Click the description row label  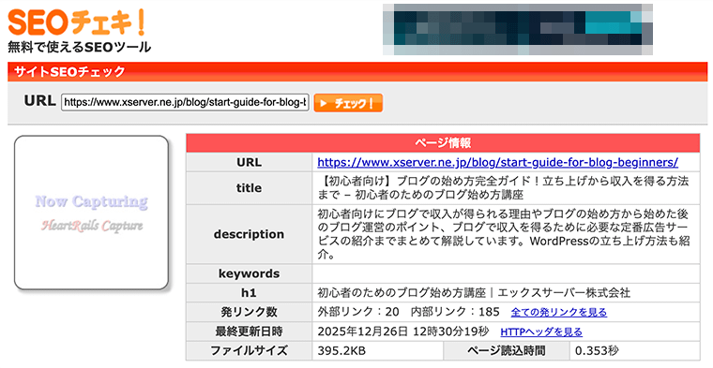click(249, 234)
